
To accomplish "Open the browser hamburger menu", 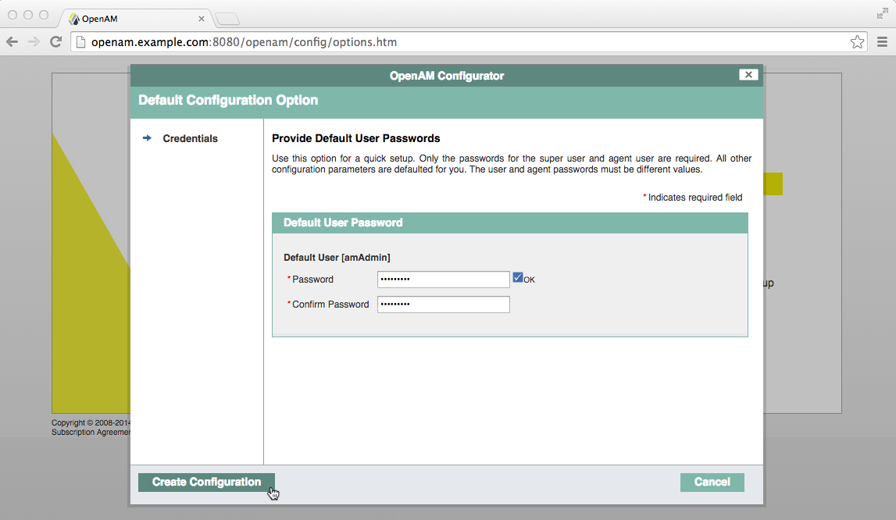I will [882, 41].
